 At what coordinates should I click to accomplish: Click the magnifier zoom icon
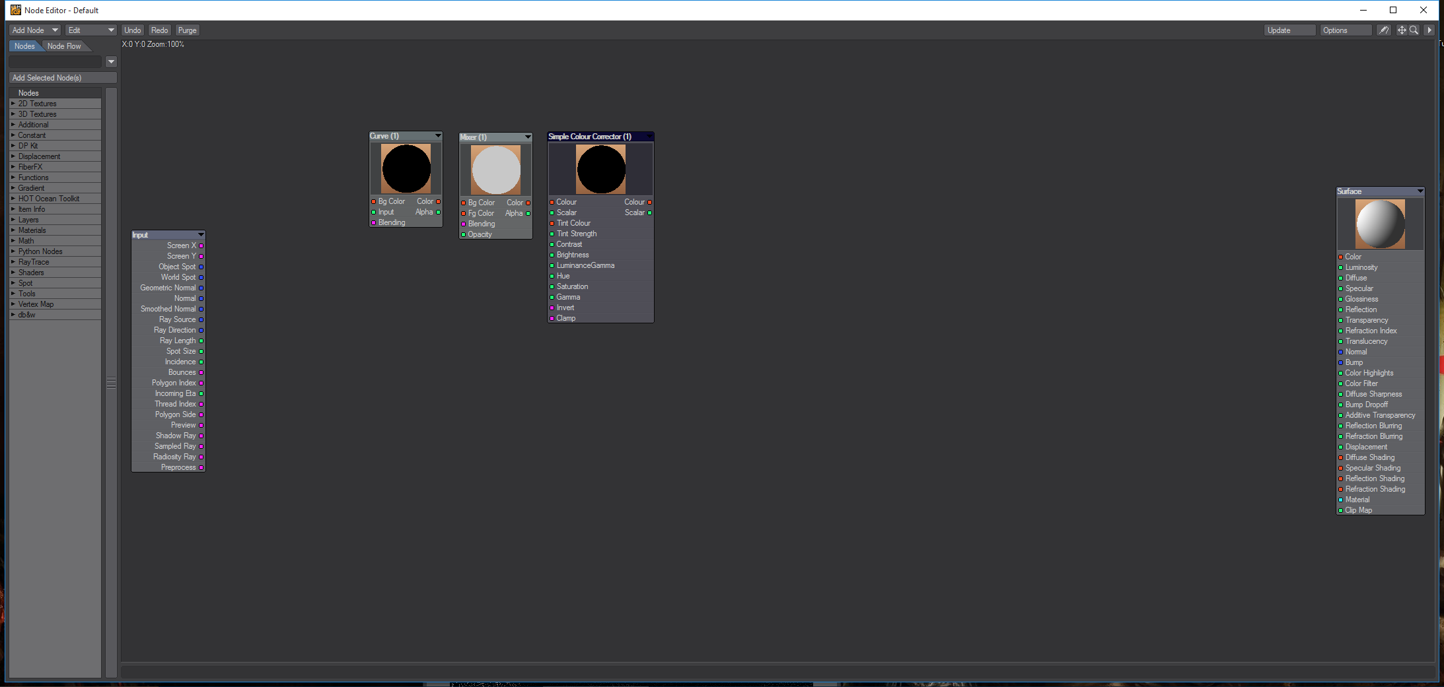coord(1414,30)
